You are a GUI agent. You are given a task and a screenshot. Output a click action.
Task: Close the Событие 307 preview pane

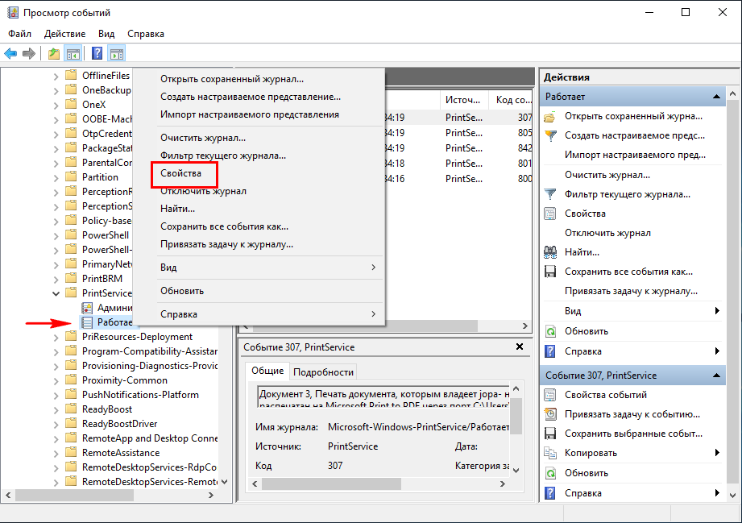[520, 347]
